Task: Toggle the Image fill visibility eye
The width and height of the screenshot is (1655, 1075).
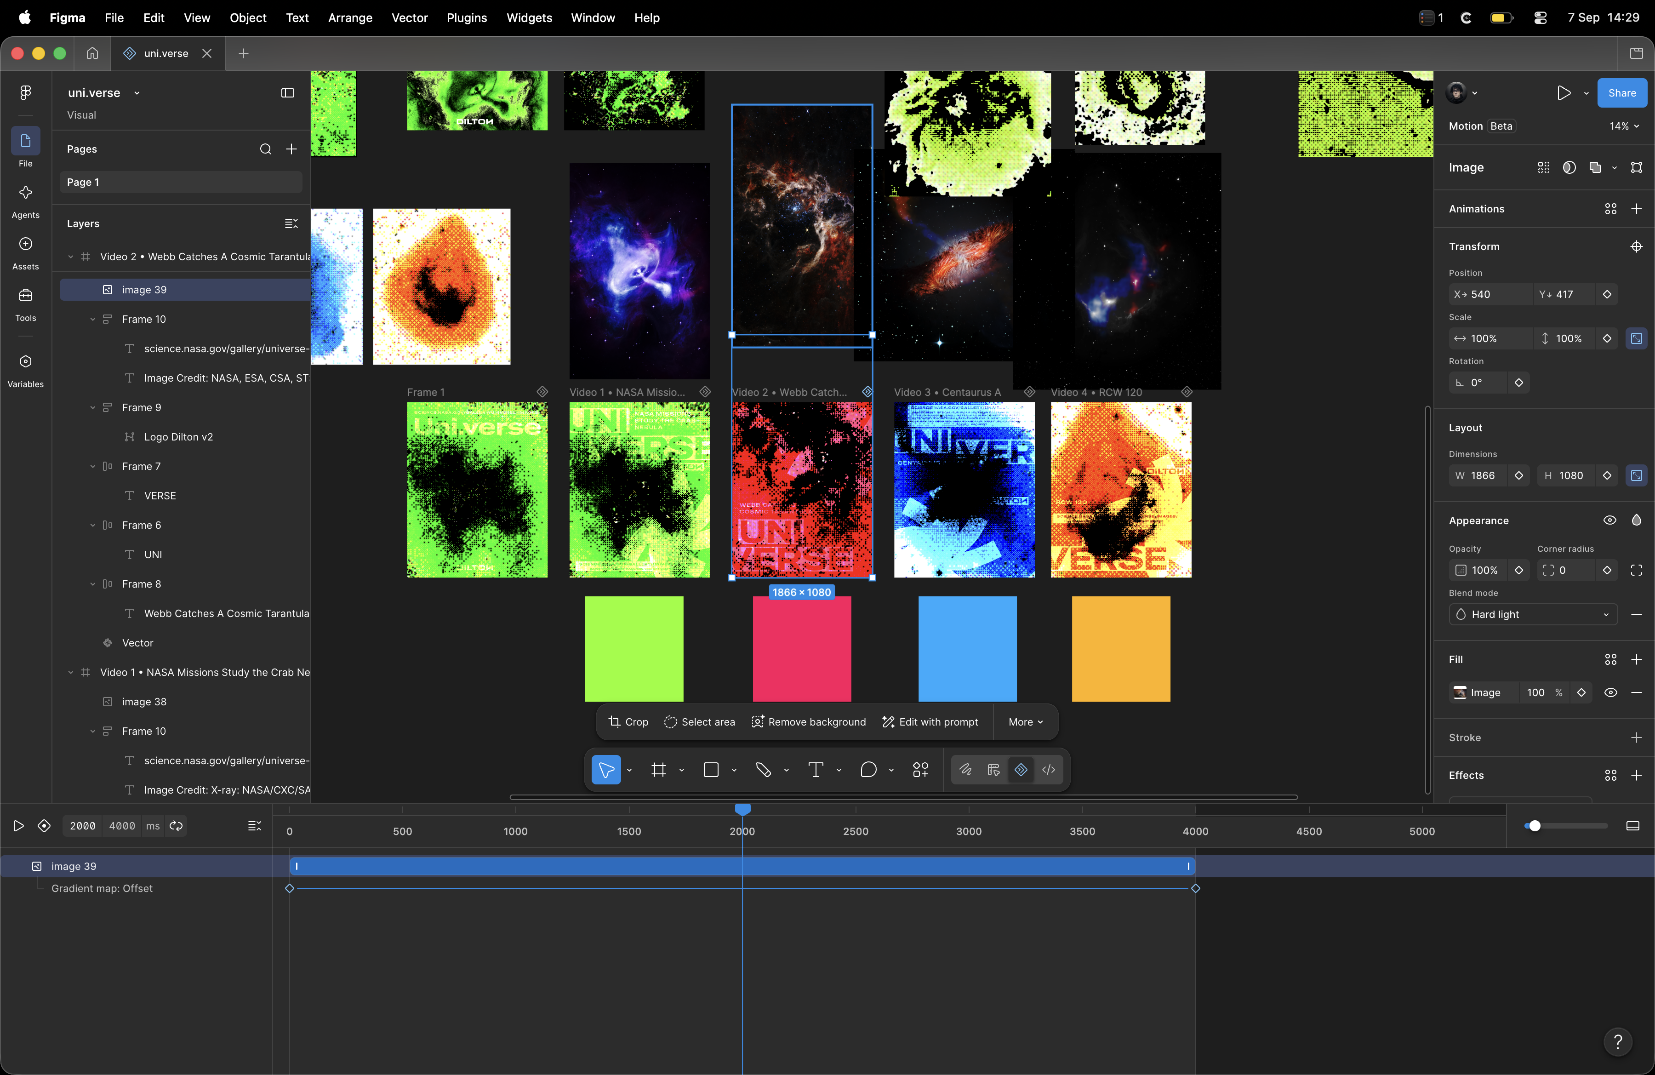Action: tap(1610, 692)
